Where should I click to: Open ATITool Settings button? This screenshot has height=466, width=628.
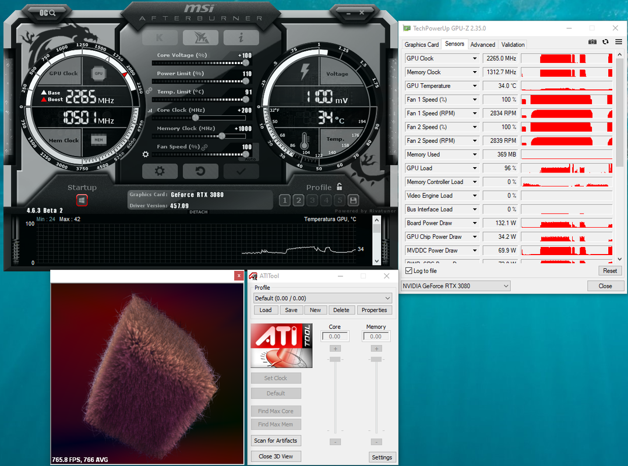(382, 457)
